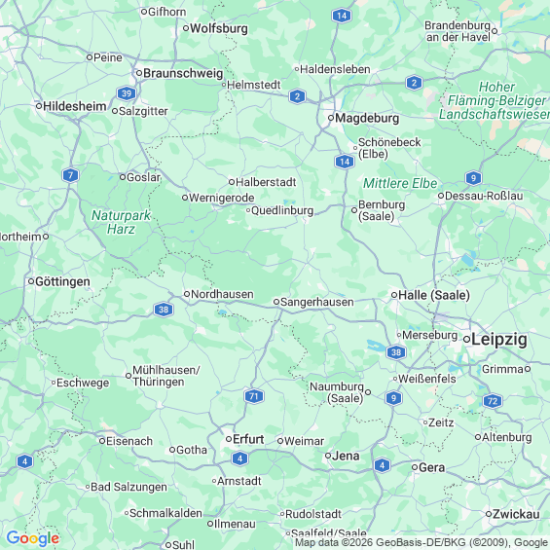The width and height of the screenshot is (550, 550).
Task: Click the Halle (Saale) label
Action: pyautogui.click(x=434, y=295)
